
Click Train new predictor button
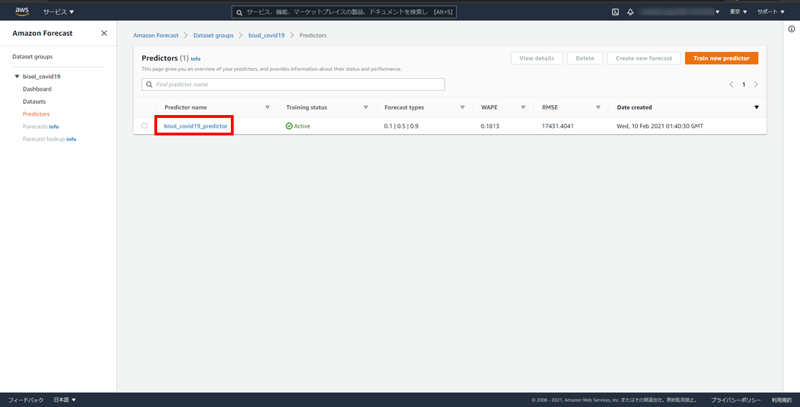tap(721, 58)
